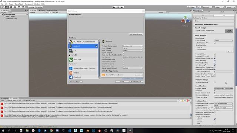Screen dimensions: 237x133
Task: Click the first error icon in Console
Action: point(2,104)
